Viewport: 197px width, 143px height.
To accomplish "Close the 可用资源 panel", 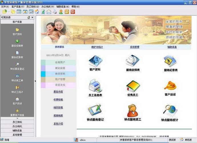I will click(33, 17).
